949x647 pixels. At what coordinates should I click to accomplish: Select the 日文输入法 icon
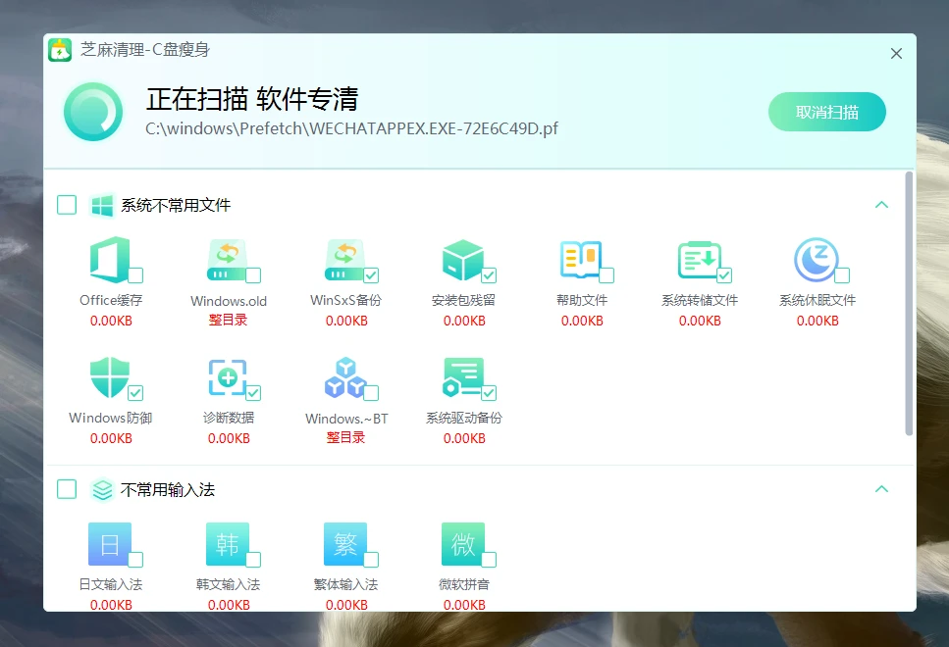[108, 544]
